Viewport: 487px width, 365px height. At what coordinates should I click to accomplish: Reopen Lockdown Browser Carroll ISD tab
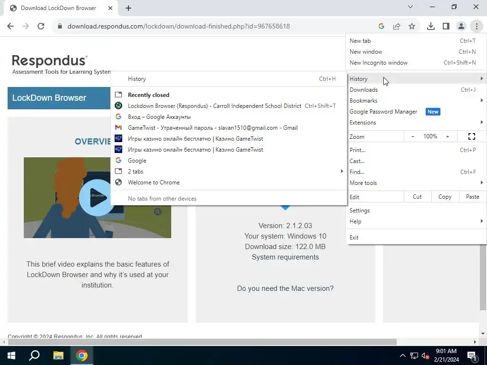tap(229, 106)
